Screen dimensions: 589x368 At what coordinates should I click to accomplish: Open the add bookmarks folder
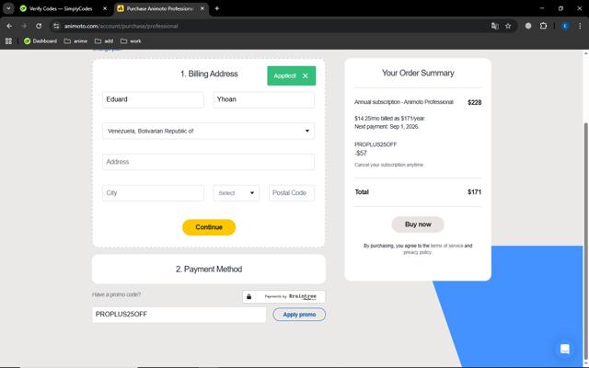tap(104, 40)
